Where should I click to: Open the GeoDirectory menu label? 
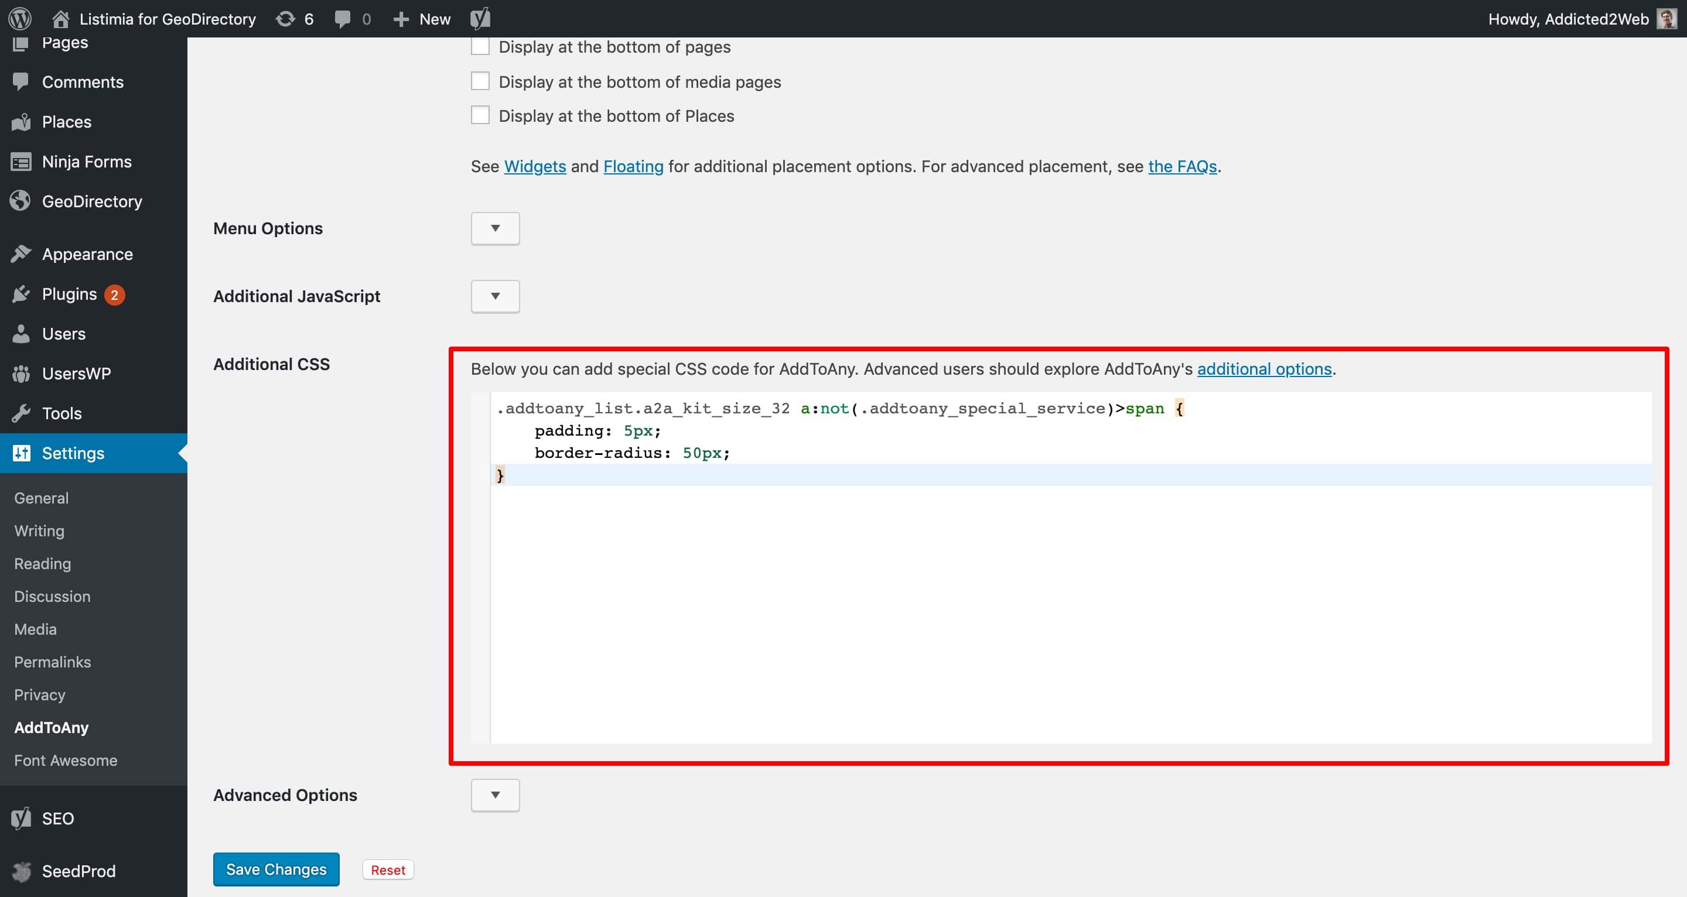(x=93, y=201)
